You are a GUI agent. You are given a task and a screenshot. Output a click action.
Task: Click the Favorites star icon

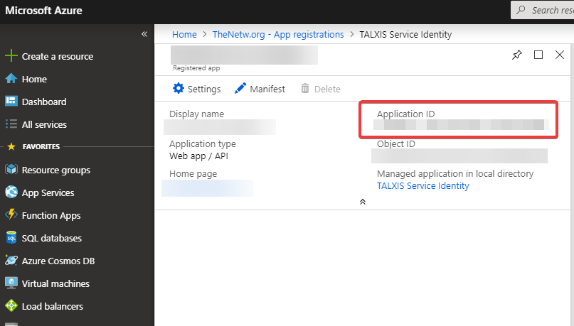11,146
